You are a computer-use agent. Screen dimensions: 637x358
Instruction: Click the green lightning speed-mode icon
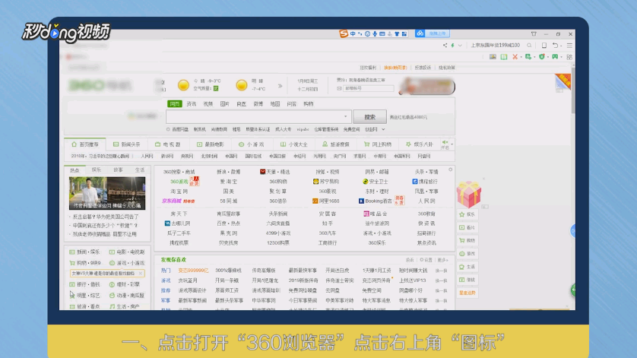click(452, 46)
